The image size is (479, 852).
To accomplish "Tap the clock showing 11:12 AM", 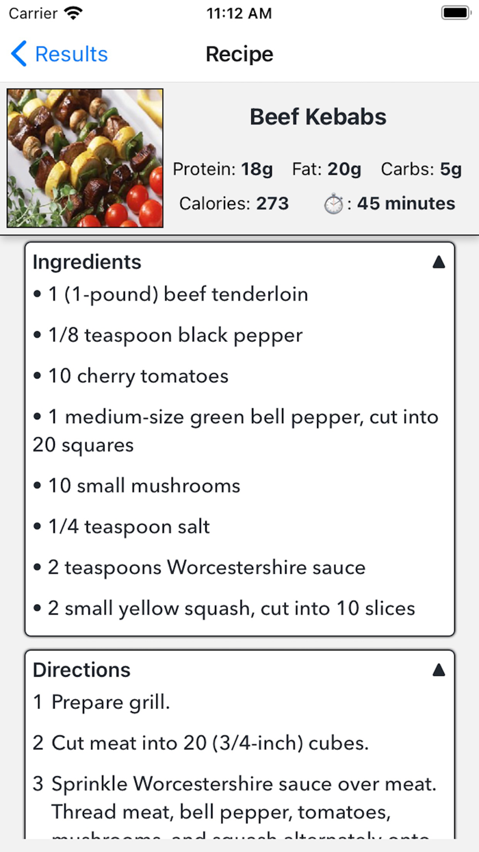I will pyautogui.click(x=239, y=12).
